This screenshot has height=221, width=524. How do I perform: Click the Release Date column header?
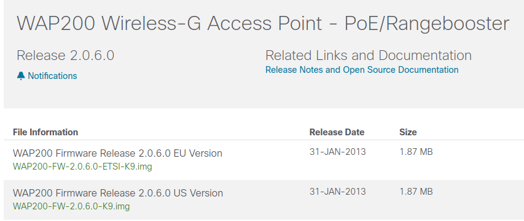click(337, 132)
